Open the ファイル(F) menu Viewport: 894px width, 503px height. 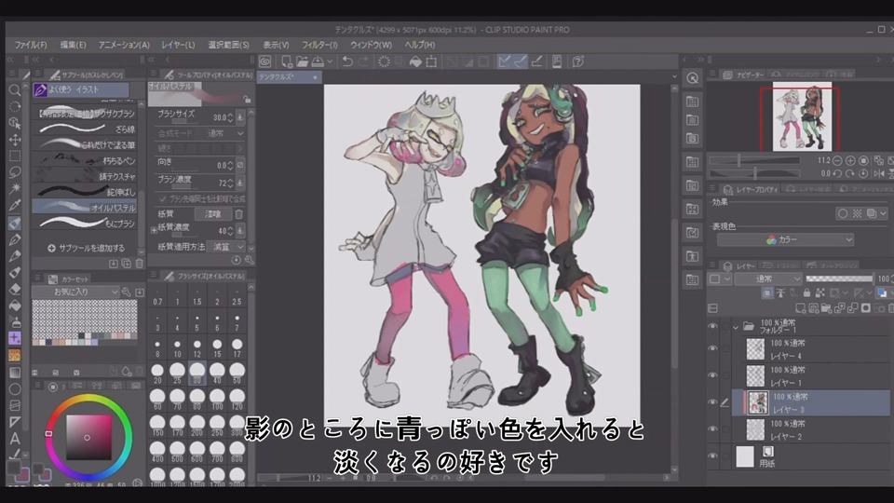[30, 45]
